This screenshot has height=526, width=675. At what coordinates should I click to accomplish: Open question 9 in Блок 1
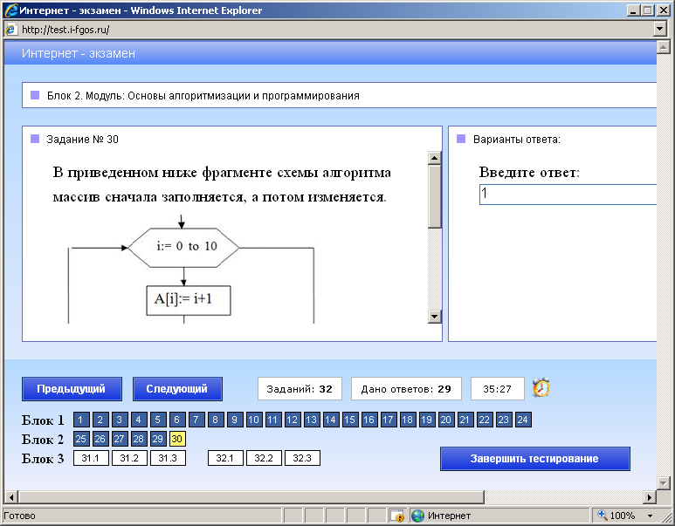tap(235, 420)
